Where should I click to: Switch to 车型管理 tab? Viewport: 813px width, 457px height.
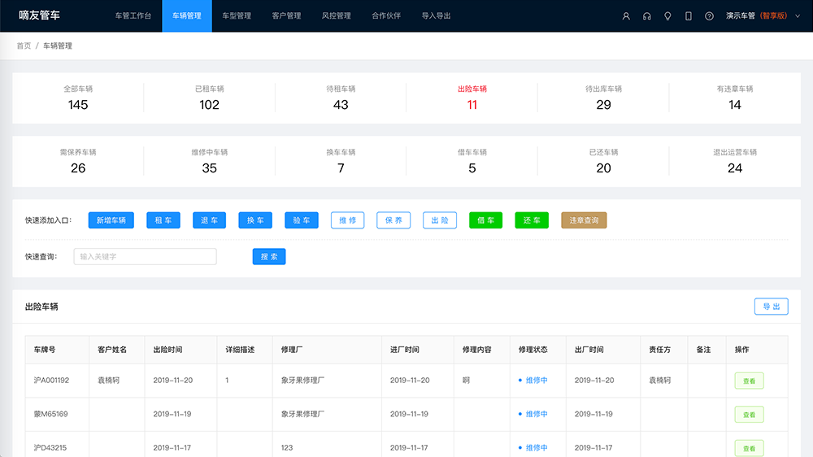pyautogui.click(x=237, y=16)
